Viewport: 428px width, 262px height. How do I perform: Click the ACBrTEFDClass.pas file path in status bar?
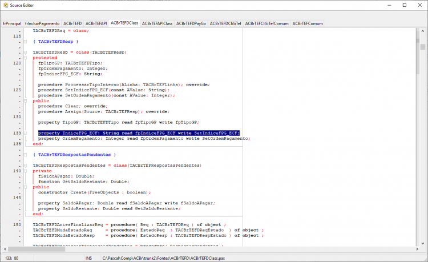(164, 258)
